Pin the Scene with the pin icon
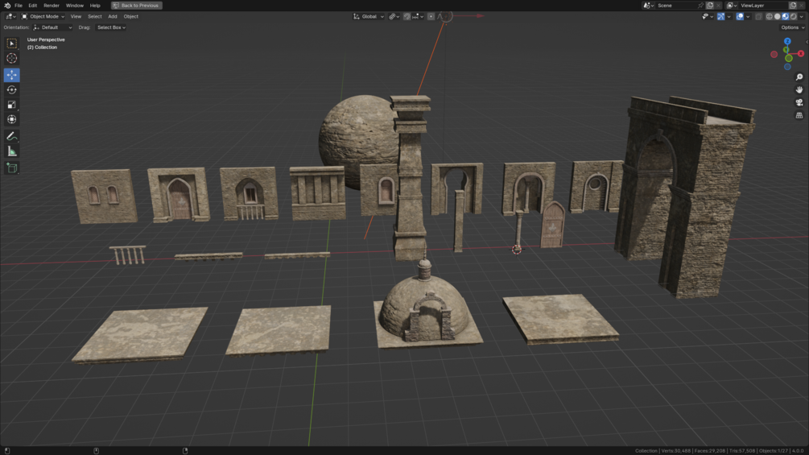The height and width of the screenshot is (455, 809). coord(700,5)
